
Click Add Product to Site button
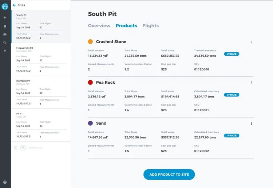(169, 175)
